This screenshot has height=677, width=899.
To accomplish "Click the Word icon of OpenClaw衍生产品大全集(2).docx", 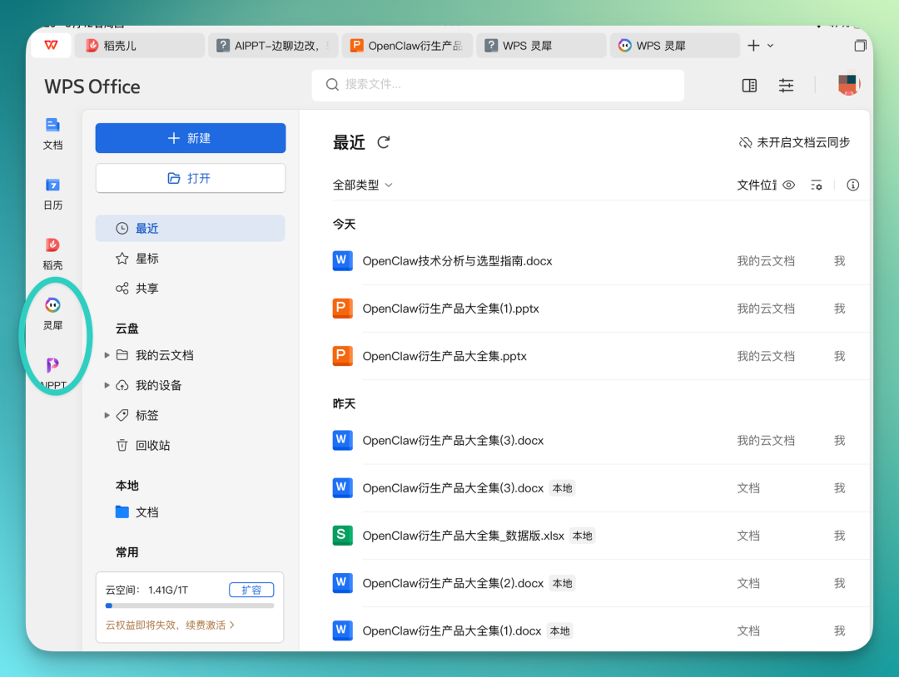I will point(342,583).
